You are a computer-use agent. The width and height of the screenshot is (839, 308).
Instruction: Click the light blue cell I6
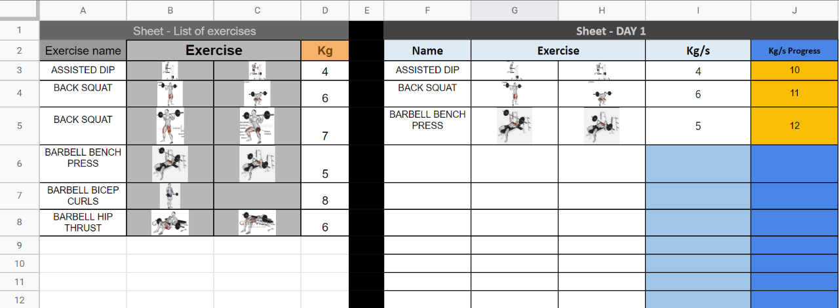coord(698,164)
